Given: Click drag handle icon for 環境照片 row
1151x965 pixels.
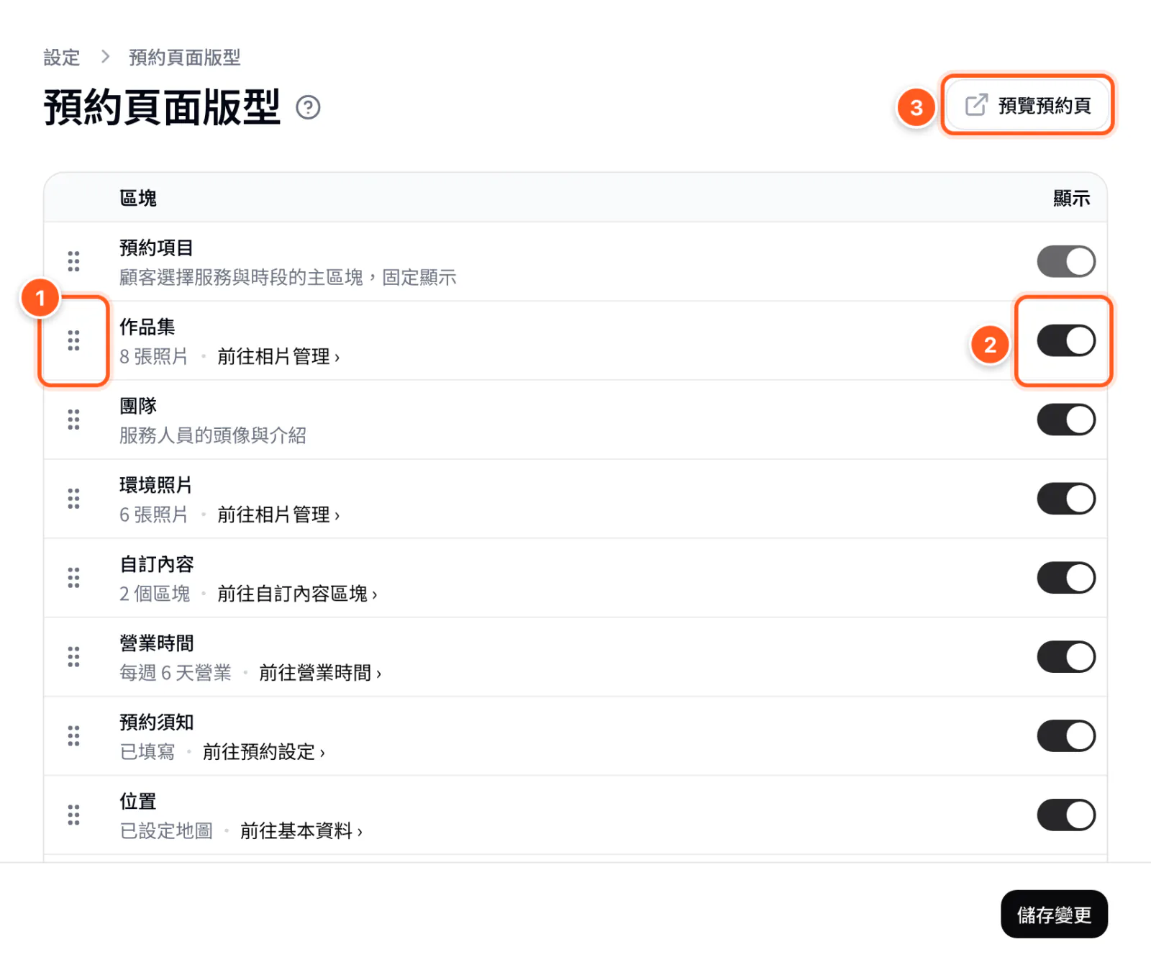Looking at the screenshot, I should point(73,499).
